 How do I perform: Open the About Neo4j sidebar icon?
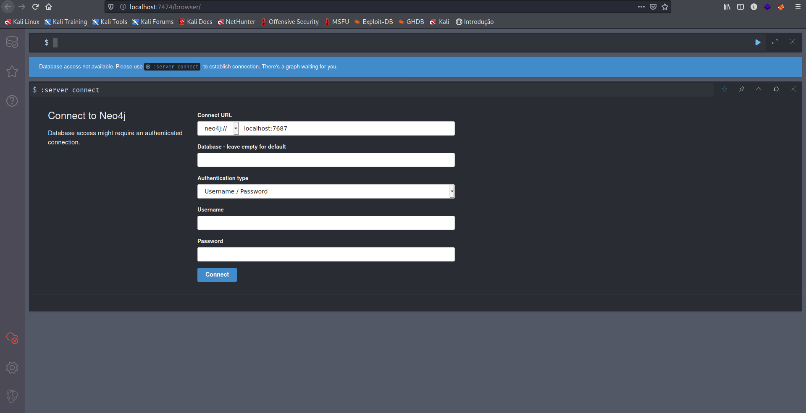coord(12,396)
